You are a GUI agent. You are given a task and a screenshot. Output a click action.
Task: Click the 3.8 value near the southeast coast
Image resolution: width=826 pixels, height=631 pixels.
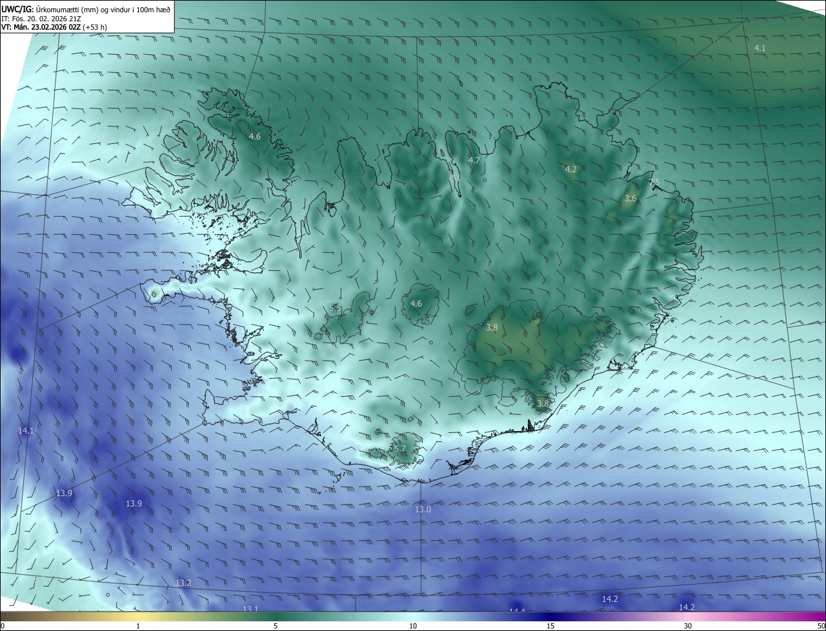[x=543, y=404]
